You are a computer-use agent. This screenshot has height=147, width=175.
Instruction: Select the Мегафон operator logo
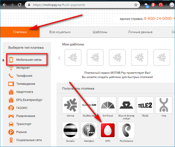click(89, 130)
